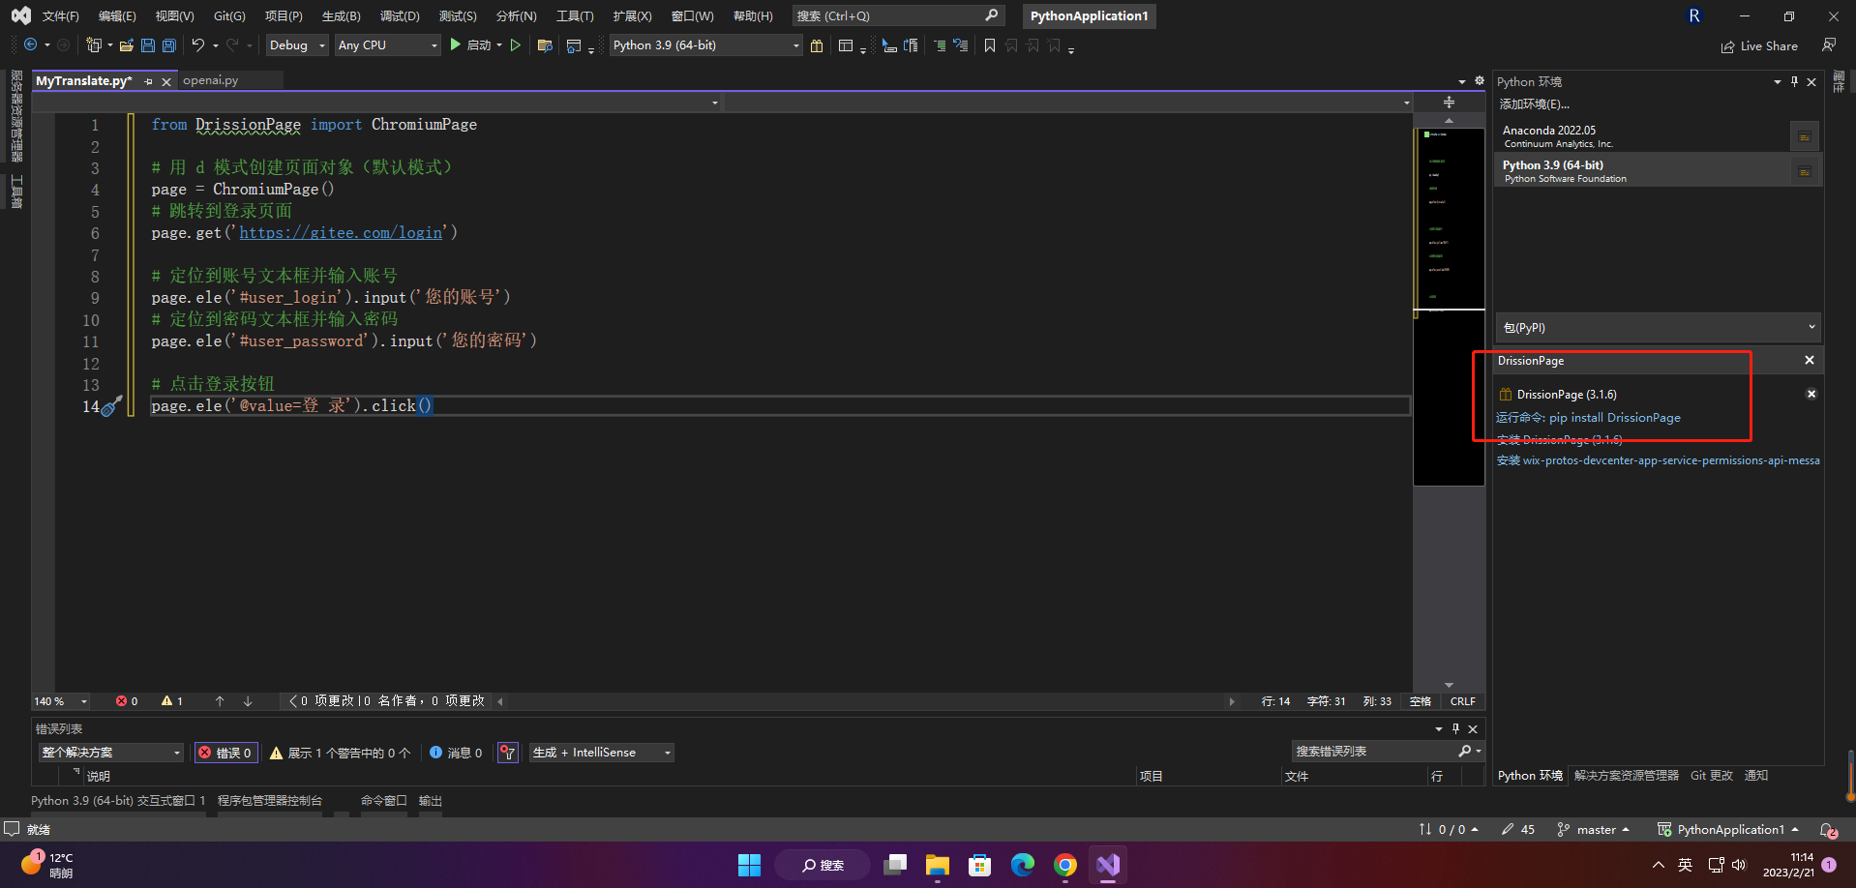Screen dimensions: 1856x888
Task: Open the 生成 + IntelliSense dropdown
Action: (602, 753)
